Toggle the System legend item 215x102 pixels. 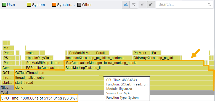point(36,5)
